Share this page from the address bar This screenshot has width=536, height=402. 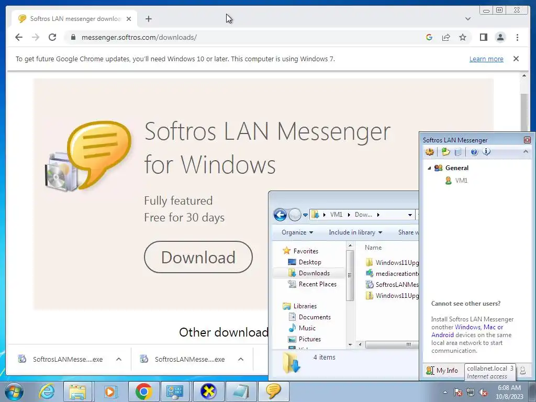point(446,37)
